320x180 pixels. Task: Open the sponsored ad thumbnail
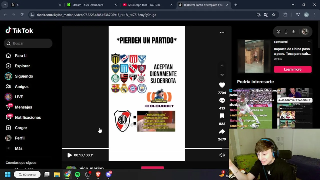pos(254,56)
